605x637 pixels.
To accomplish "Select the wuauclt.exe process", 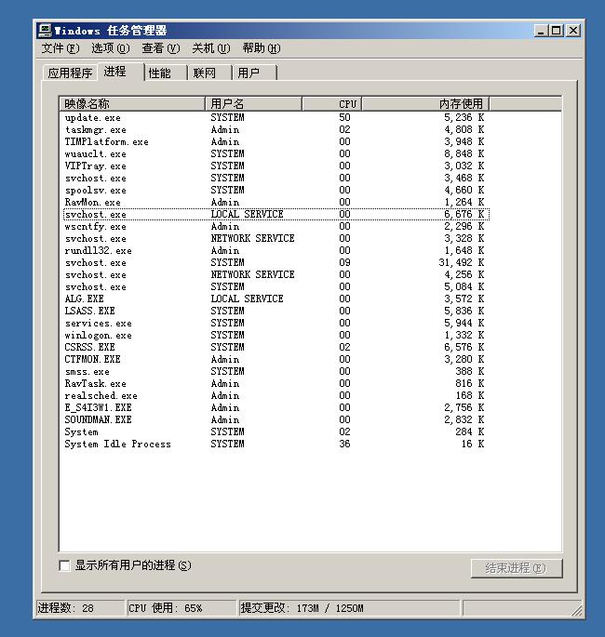I will click(x=276, y=154).
